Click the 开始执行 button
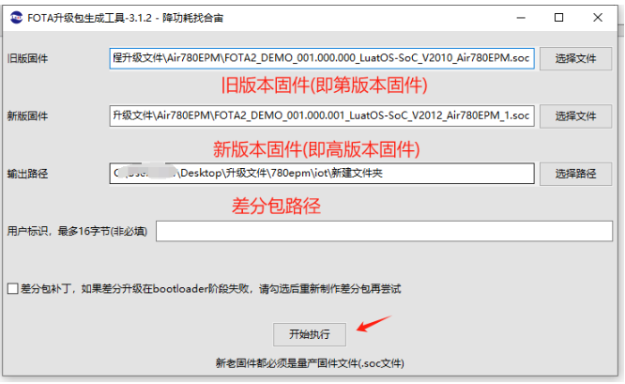Viewport: 625px width, 384px height. pos(310,334)
